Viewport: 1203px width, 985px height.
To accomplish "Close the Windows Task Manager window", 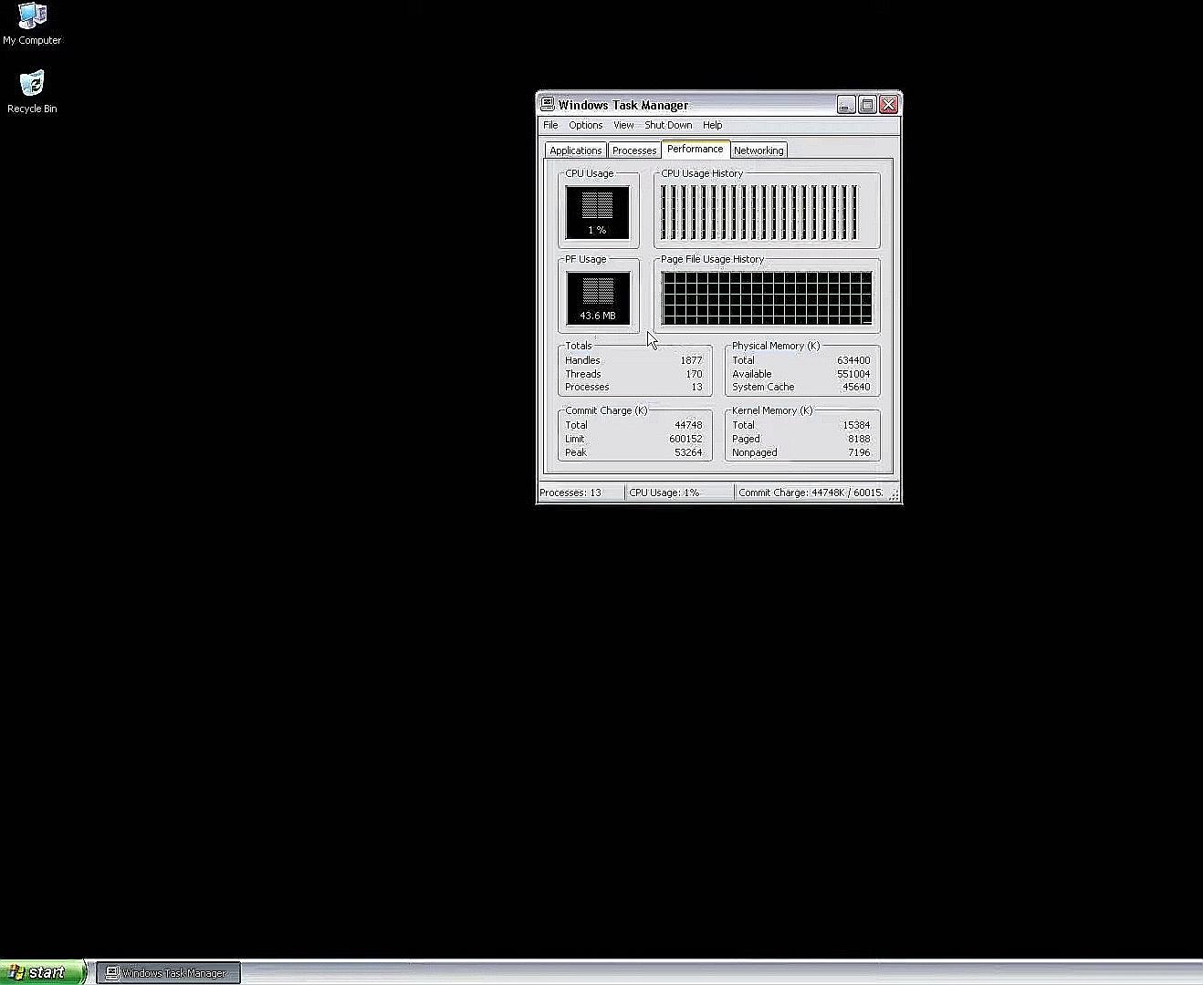I will click(x=888, y=105).
